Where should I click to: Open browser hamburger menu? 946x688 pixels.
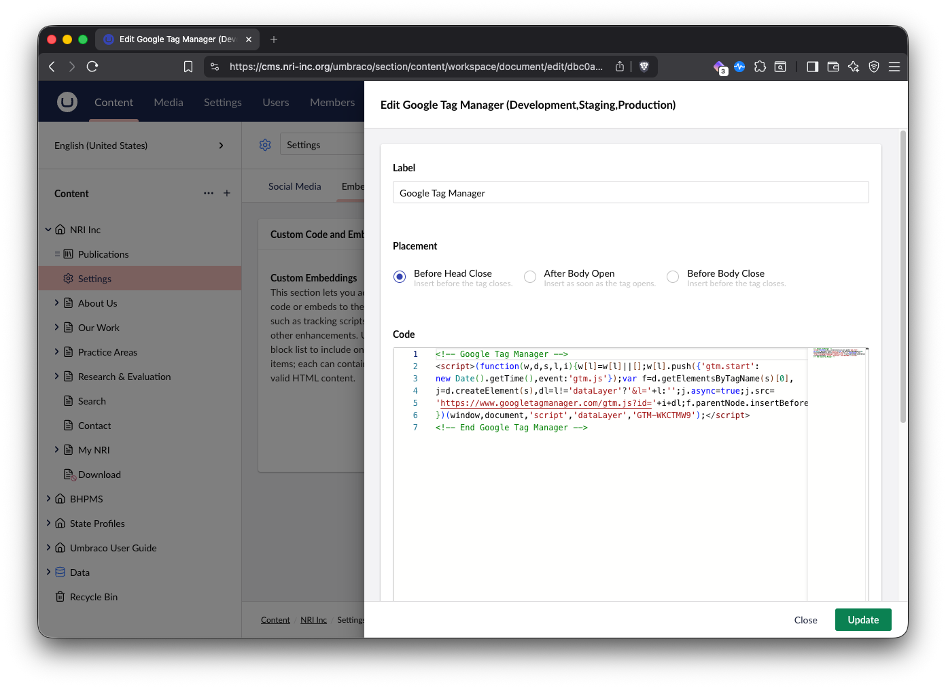(894, 67)
